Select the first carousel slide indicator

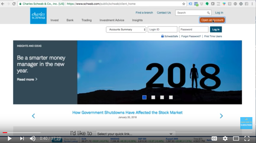click(144, 97)
